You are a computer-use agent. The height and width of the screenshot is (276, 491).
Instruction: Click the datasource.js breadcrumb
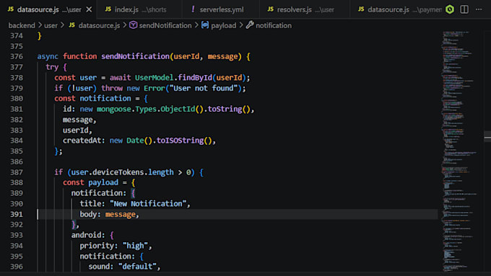[x=99, y=25]
